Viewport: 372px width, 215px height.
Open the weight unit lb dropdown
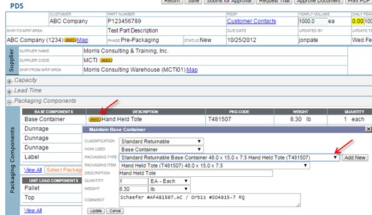click(169, 189)
